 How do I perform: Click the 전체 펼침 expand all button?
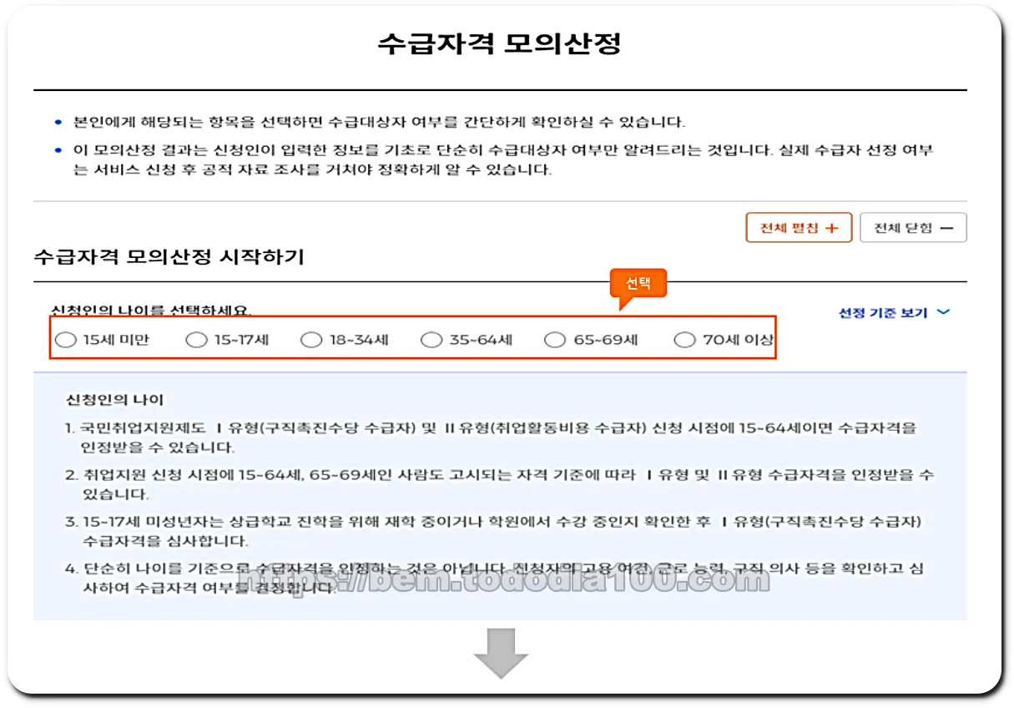[798, 227]
